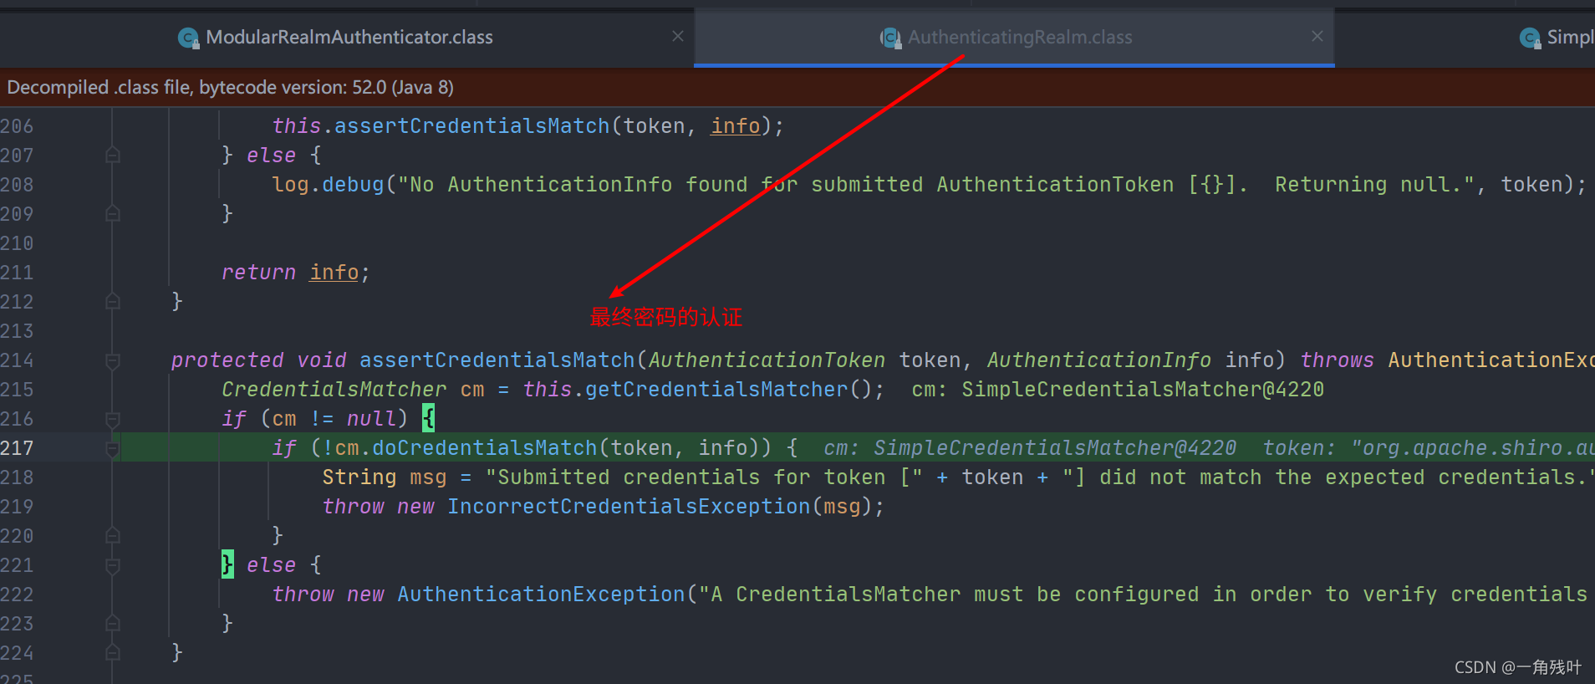Click AuthenticationException constructor on line 222
This screenshot has height=684, width=1595.
pyautogui.click(x=541, y=595)
